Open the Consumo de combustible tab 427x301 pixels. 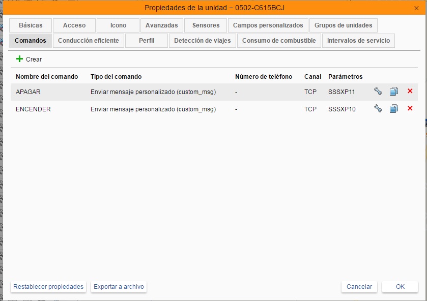tap(279, 41)
